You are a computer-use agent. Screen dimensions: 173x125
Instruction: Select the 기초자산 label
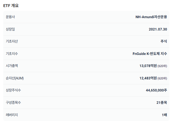click(12, 41)
